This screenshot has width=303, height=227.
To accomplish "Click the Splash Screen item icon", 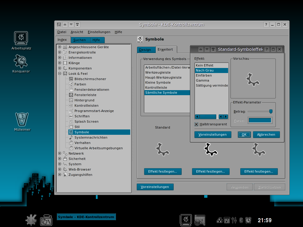I will point(71,121).
